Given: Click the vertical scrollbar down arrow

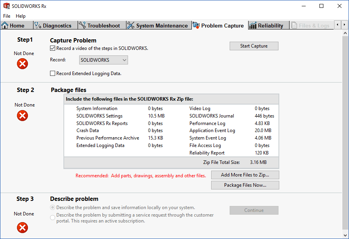Looking at the screenshot, I should pyautogui.click(x=345, y=235).
